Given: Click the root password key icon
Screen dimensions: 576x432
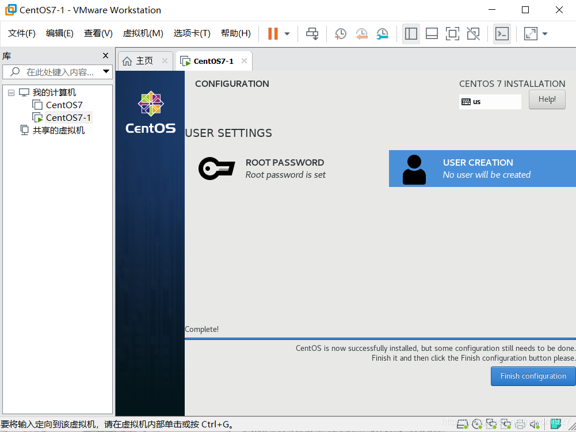Looking at the screenshot, I should 216,169.
